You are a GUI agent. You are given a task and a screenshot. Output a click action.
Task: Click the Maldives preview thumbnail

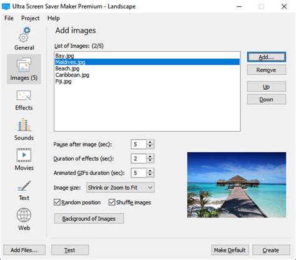[x=237, y=185]
